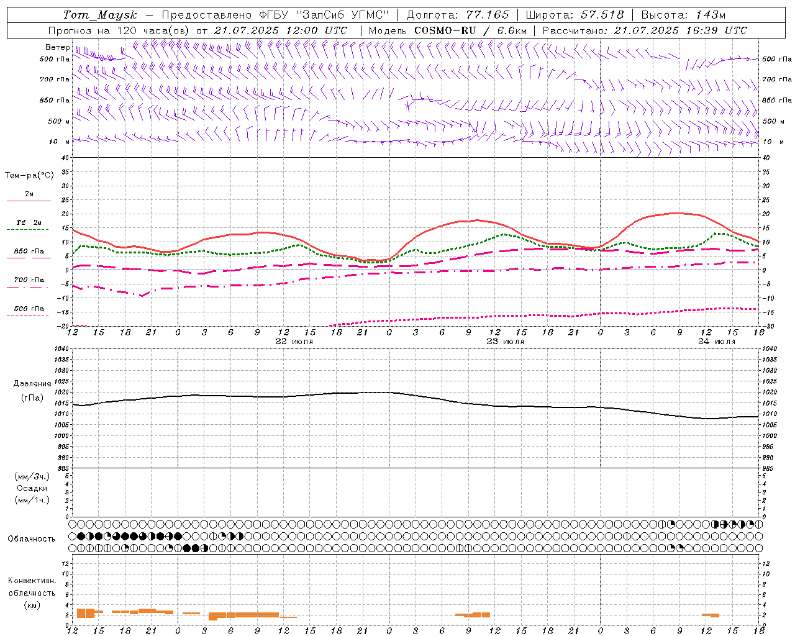
Task: Click the Осадки precipitation label
Action: pyautogui.click(x=32, y=488)
